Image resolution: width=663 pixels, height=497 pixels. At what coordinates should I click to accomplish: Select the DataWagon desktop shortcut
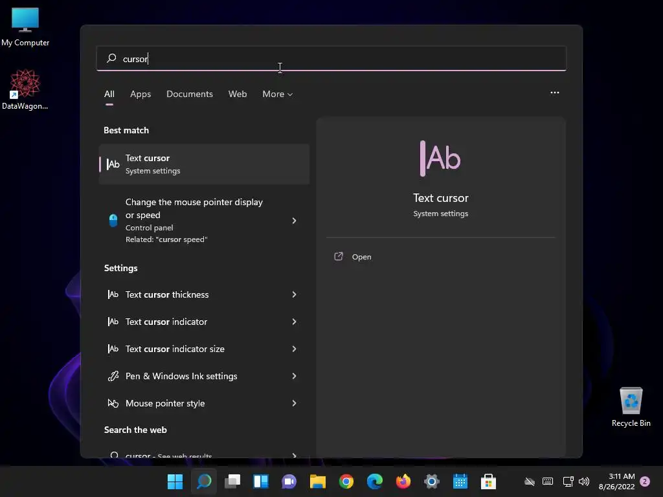(x=25, y=89)
